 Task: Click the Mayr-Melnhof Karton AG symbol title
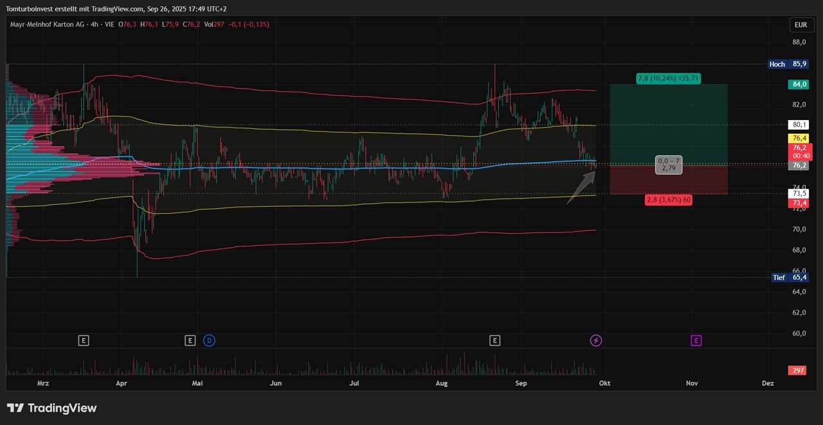click(48, 24)
